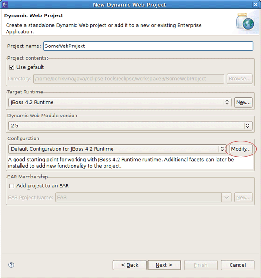Click New... beside EAR Project Name
Viewport: 261px width, 278px height.
[243, 197]
